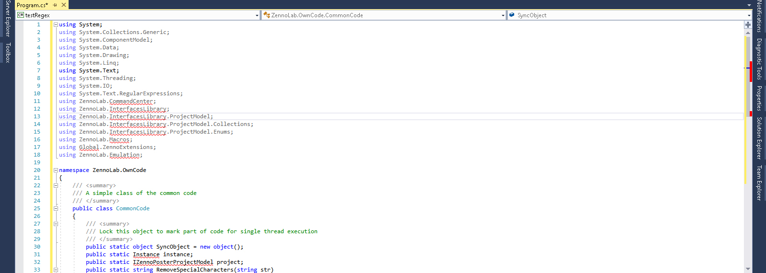Open the Server Explorer side tab
Viewport: 766px width, 273px height.
7,19
